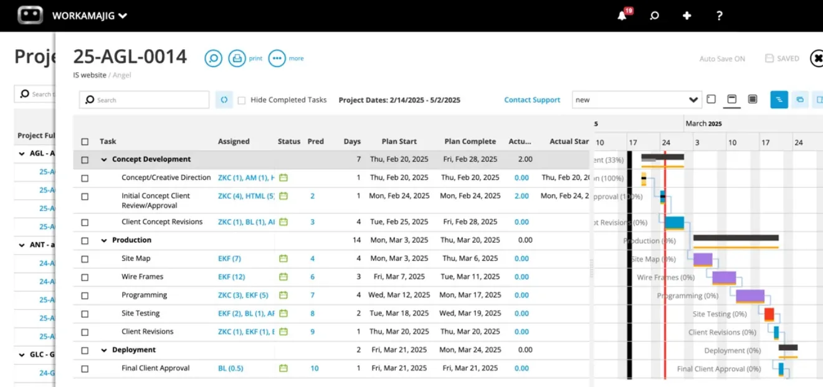This screenshot has height=387, width=823.
Task: Click the purple Programming Gantt bar
Action: [x=750, y=296]
